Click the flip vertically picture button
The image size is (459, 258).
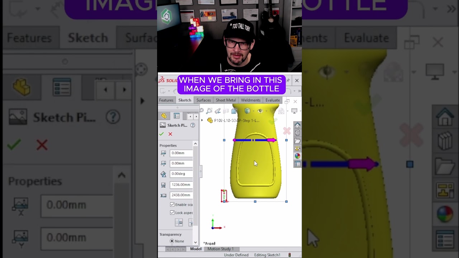tap(190, 223)
